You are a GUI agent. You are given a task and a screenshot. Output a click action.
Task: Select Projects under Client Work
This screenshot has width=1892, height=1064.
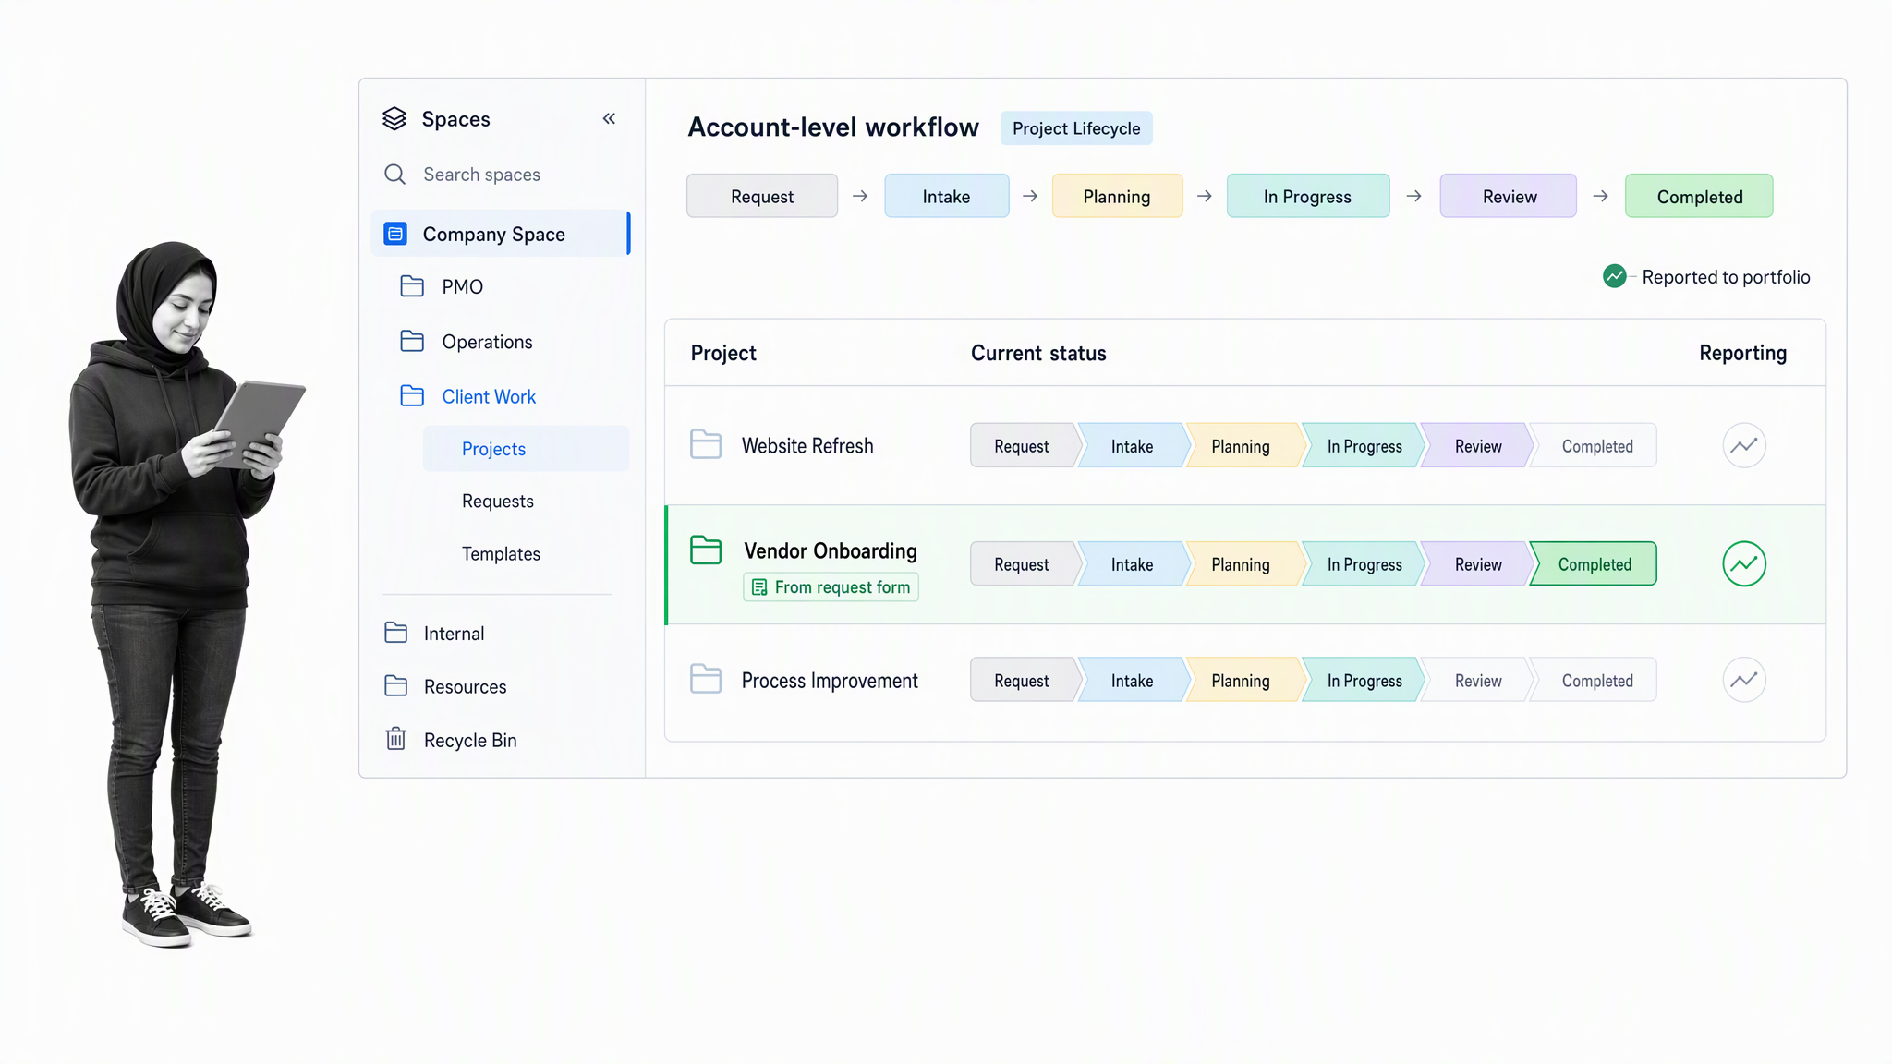(x=526, y=449)
